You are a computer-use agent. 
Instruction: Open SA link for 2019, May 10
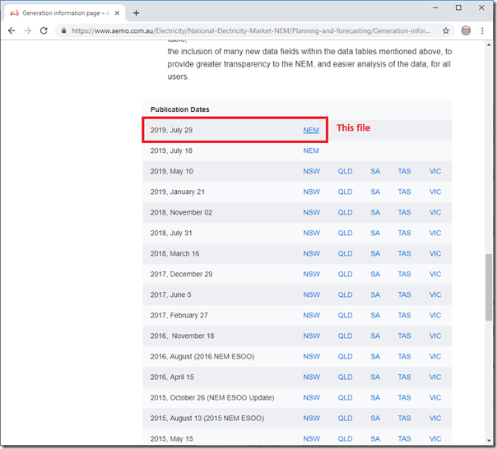click(375, 171)
